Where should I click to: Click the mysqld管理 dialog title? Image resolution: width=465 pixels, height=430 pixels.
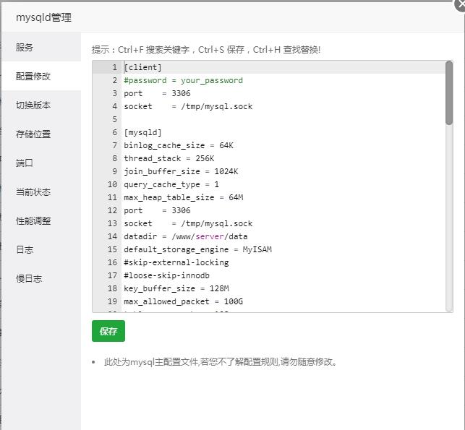43,17
